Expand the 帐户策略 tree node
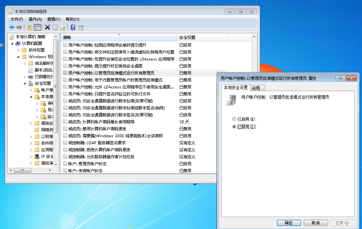The image size is (362, 229). click(x=31, y=90)
